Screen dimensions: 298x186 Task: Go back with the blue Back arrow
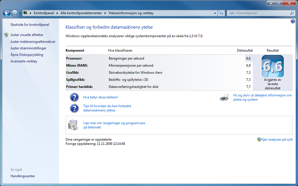(7, 13)
